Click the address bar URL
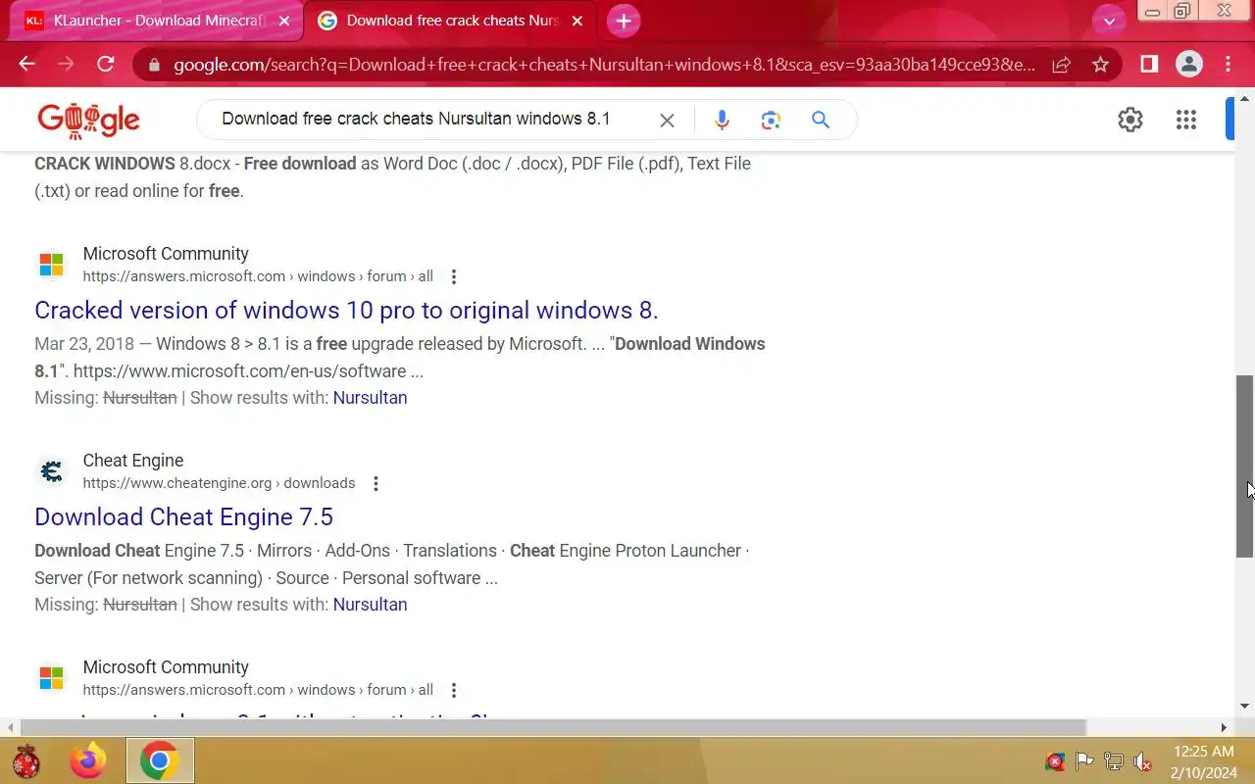The image size is (1255, 784). coord(604,65)
